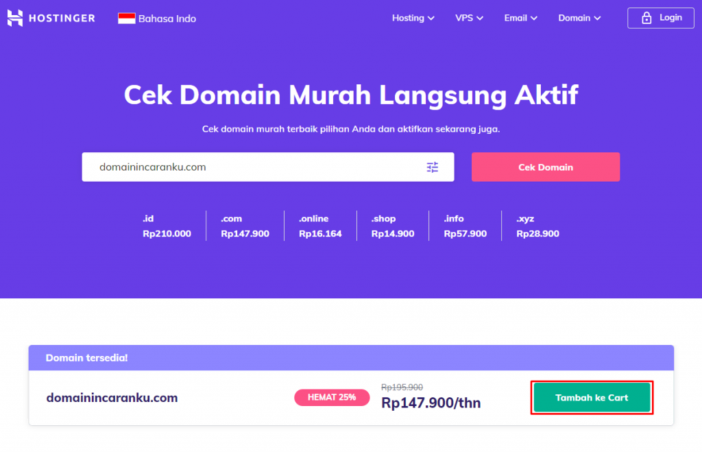Select the .com Rp147.900 extension
Image resolution: width=702 pixels, height=452 pixels.
(245, 226)
